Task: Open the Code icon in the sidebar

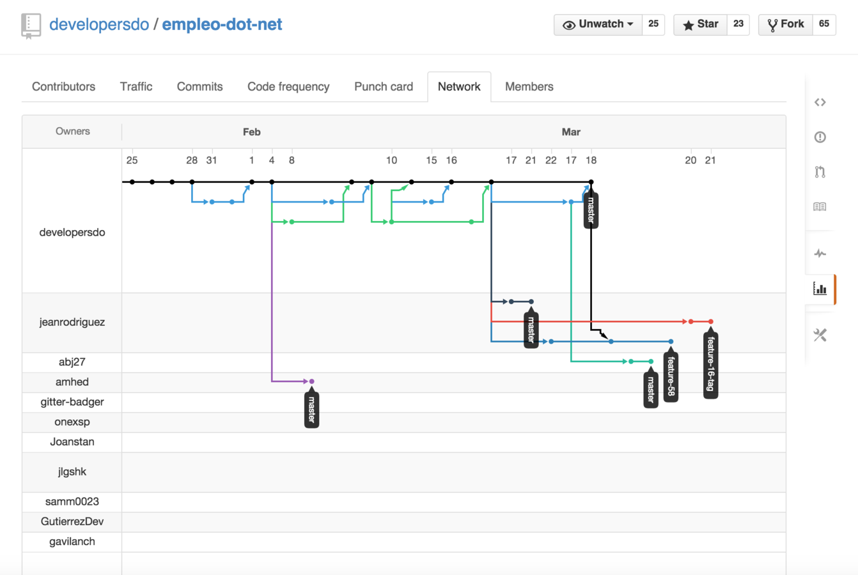Action: tap(820, 102)
